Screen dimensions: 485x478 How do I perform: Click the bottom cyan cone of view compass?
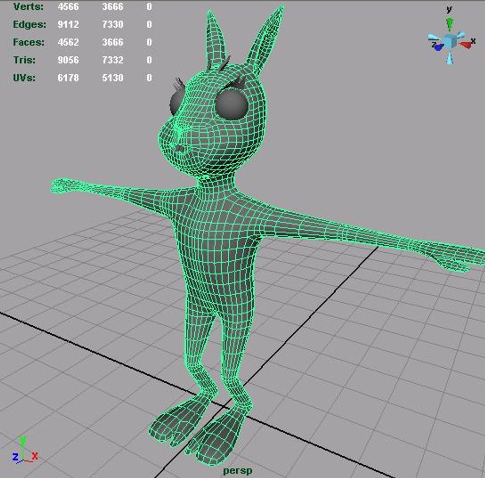click(x=450, y=58)
